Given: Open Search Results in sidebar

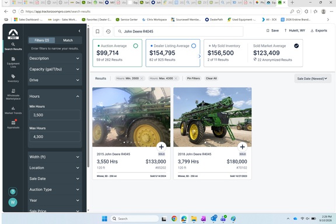Looking at the screenshot, I should tap(13, 46).
